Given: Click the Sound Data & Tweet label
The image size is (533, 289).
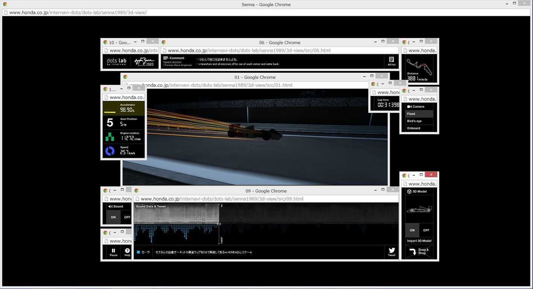Looking at the screenshot, I should point(151,206).
